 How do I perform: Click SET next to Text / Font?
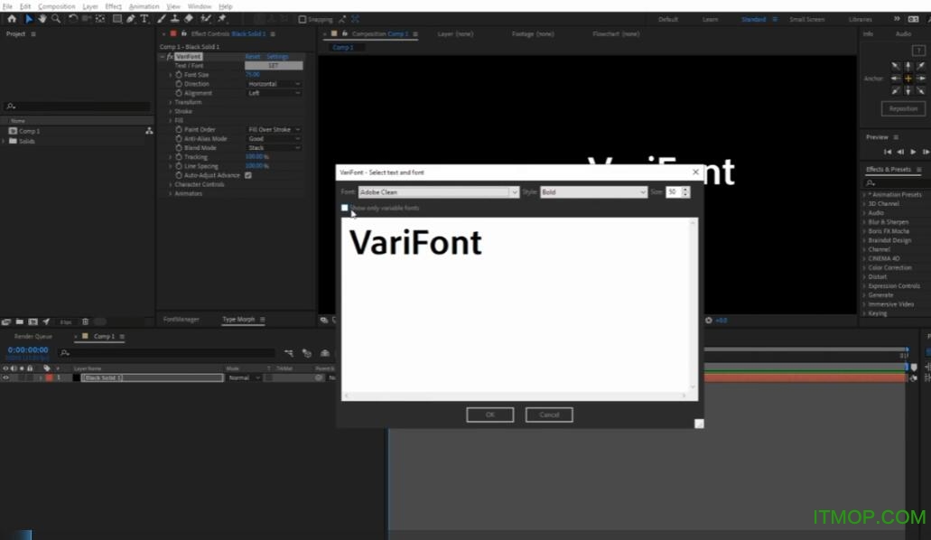pyautogui.click(x=275, y=65)
